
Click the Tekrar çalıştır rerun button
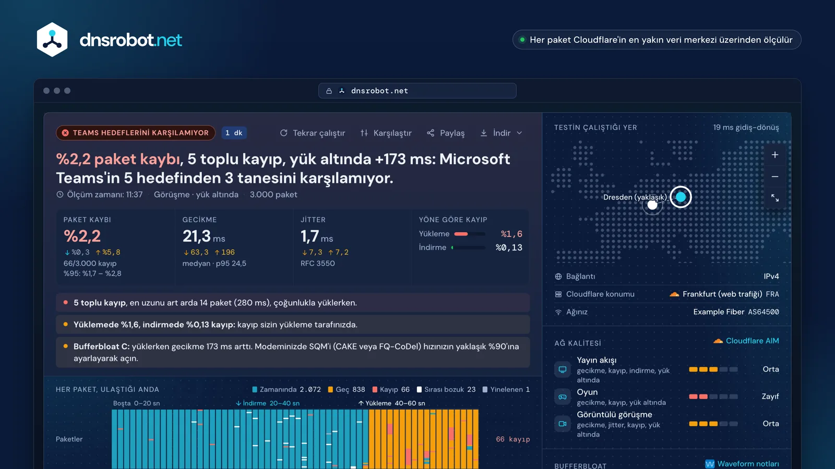[313, 133]
